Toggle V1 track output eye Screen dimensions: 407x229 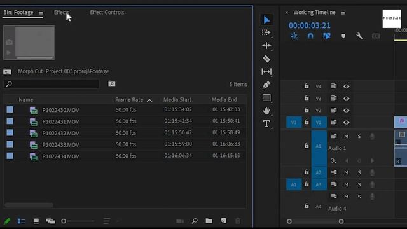(x=346, y=123)
